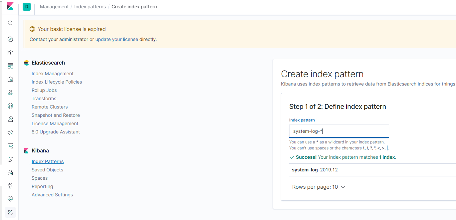Open Recently viewed via the clock icon
Viewport: 456px width, 220px height.
tap(10, 23)
